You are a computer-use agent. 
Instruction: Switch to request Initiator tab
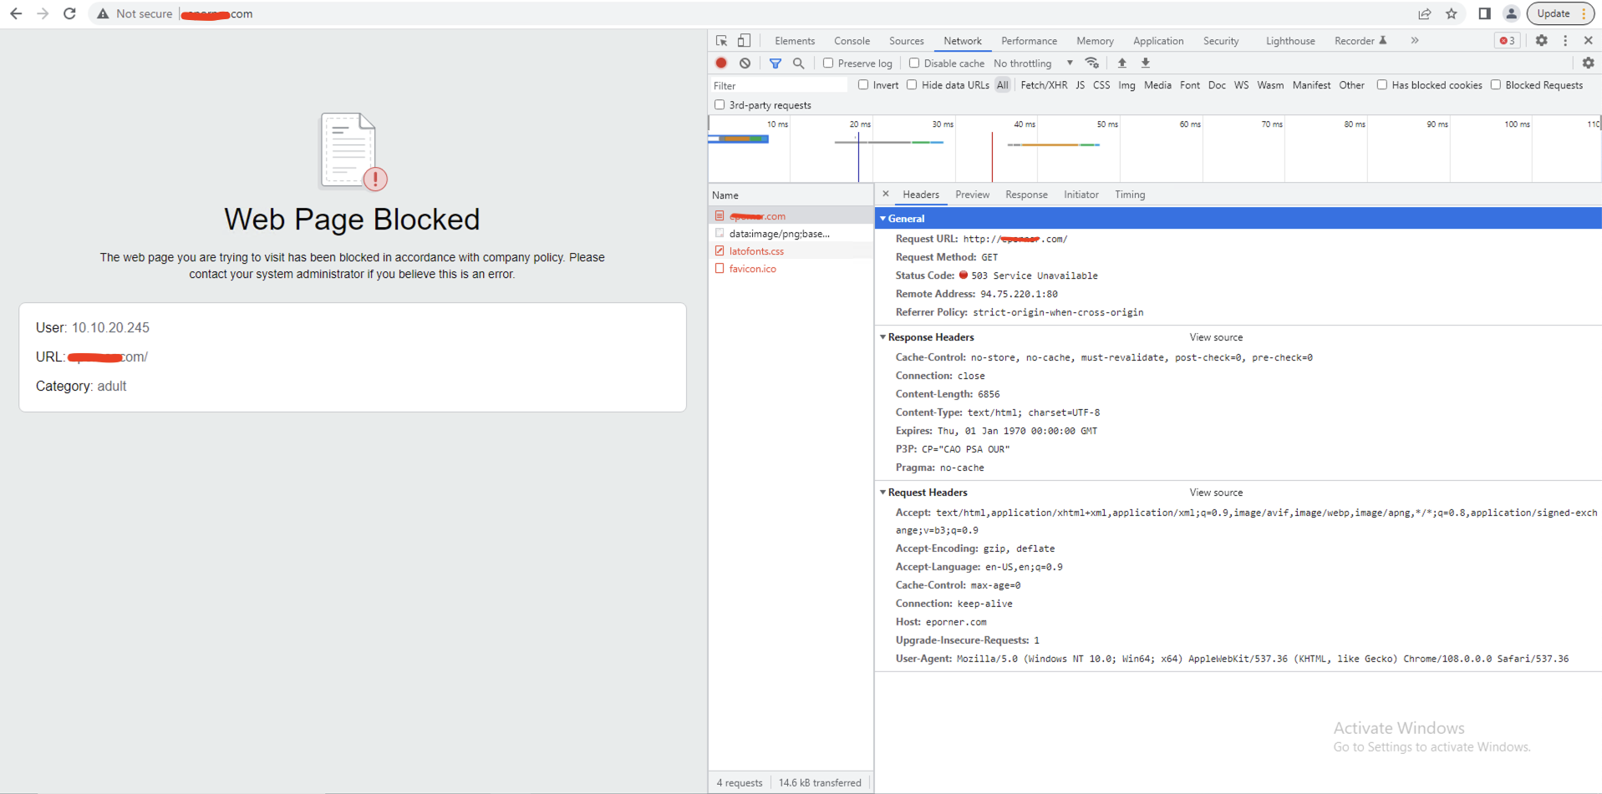1081,195
